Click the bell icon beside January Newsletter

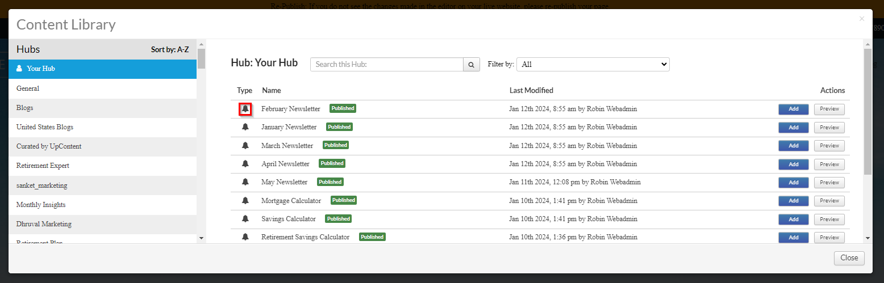coord(245,127)
